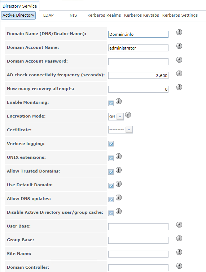Open info icon beside Domain Controller field
The width and height of the screenshot is (206, 272).
pos(179,266)
